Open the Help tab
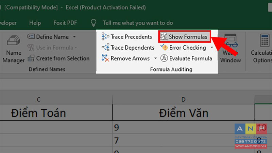 click(35, 23)
